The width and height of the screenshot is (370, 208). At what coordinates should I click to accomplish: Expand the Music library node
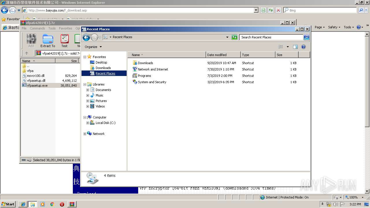pyautogui.click(x=88, y=95)
